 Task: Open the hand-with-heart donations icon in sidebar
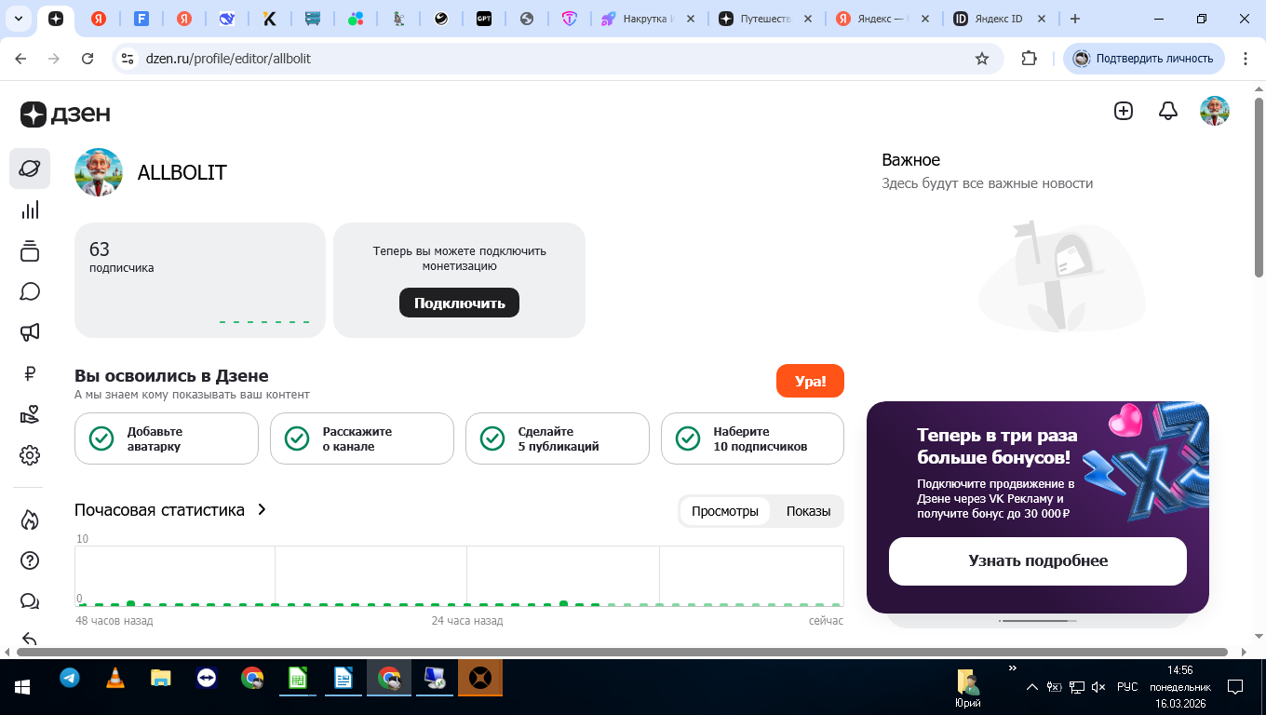pos(30,414)
